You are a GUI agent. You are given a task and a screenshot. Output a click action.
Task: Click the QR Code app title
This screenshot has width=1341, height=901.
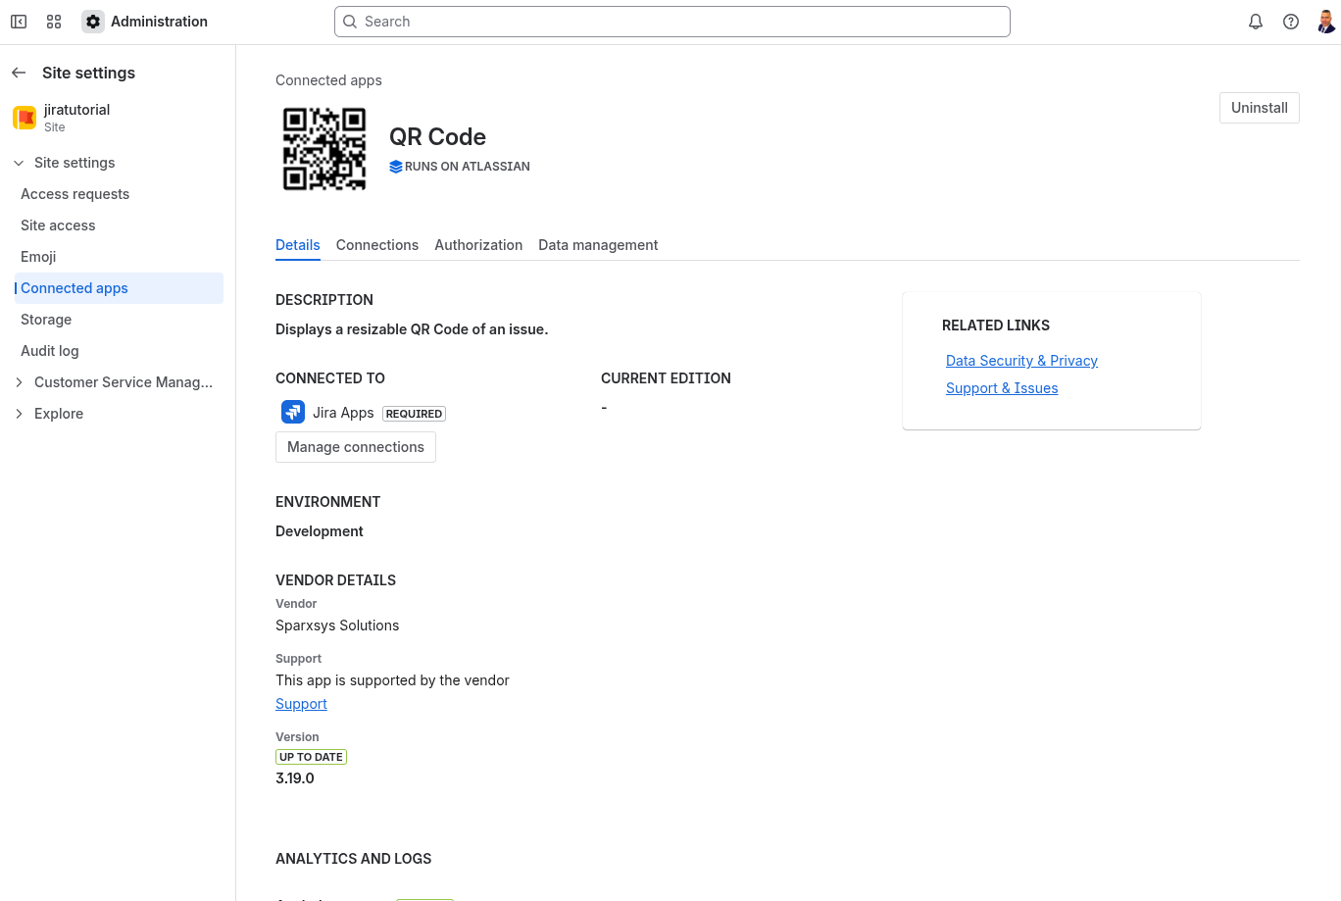pyautogui.click(x=437, y=137)
